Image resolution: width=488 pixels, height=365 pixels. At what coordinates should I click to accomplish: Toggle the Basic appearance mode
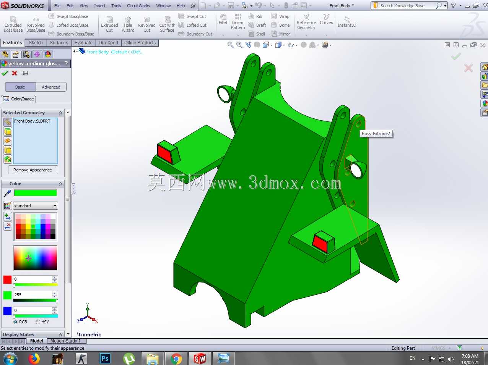click(20, 87)
